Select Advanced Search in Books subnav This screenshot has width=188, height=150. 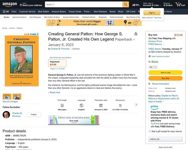pos(19,17)
